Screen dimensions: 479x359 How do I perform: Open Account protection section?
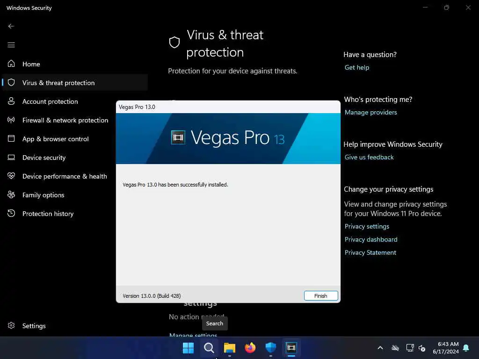pyautogui.click(x=75, y=101)
